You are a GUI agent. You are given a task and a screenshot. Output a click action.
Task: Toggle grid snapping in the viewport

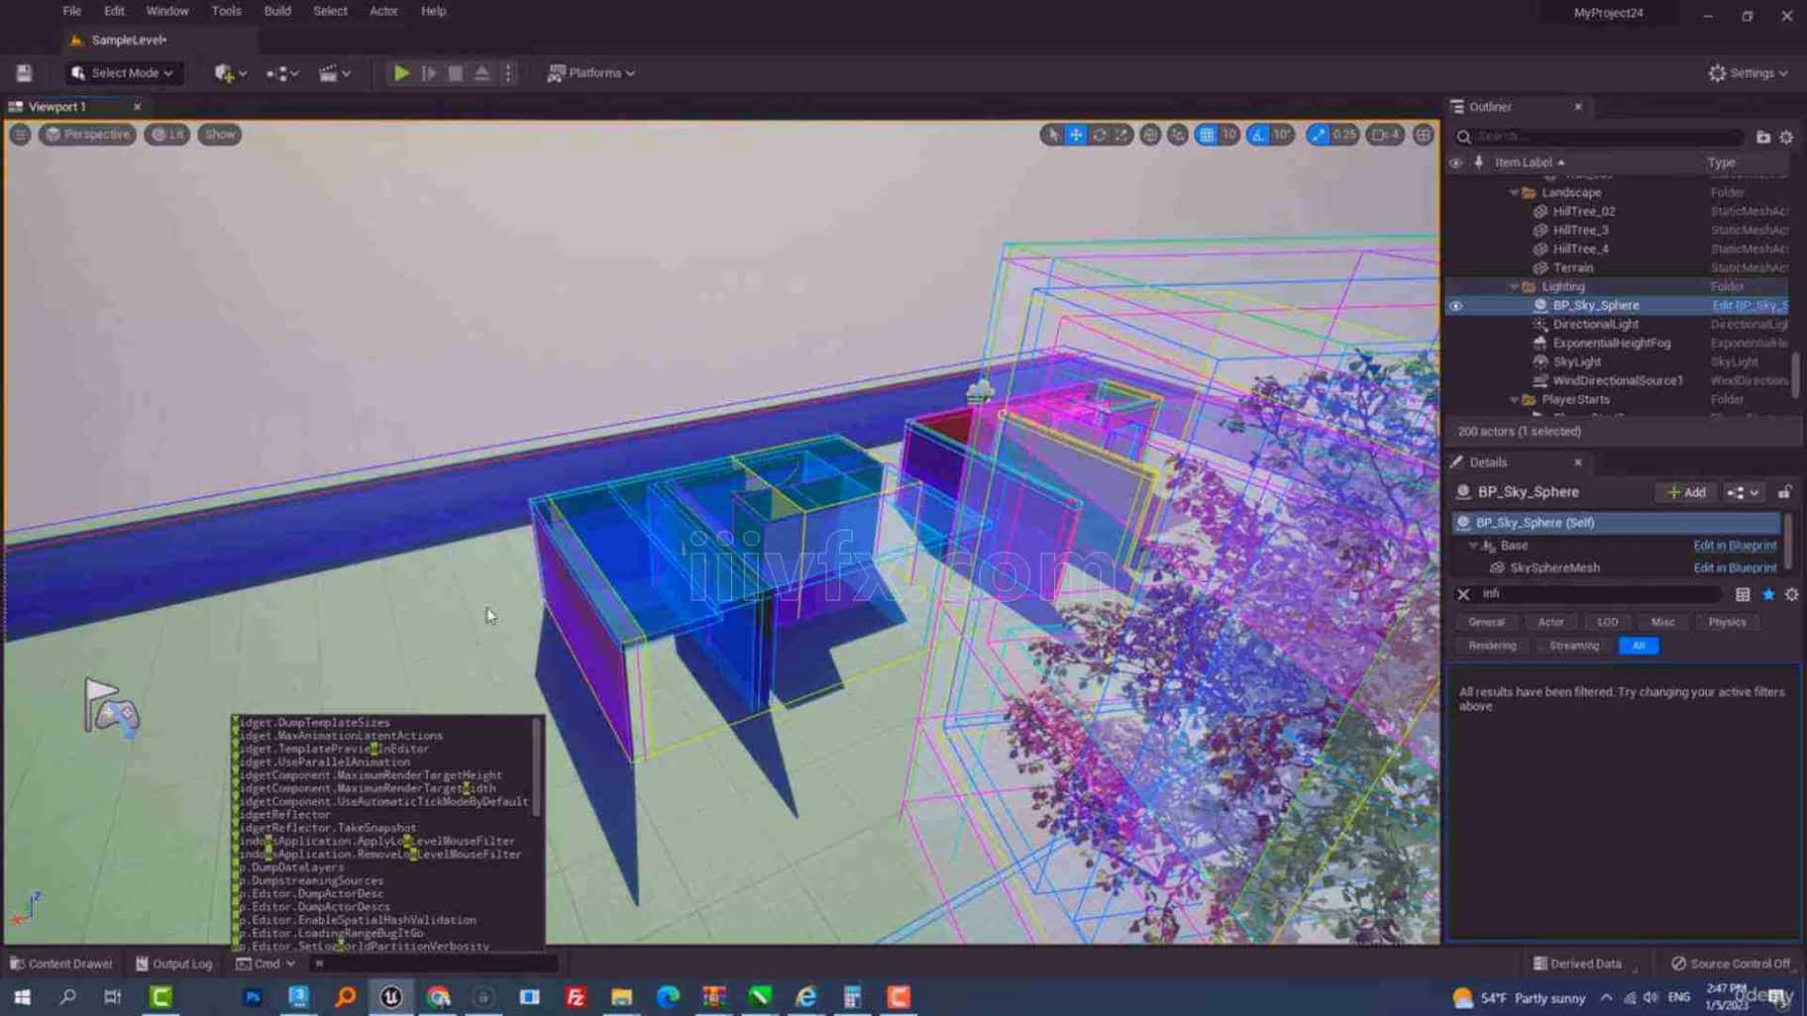[1207, 135]
